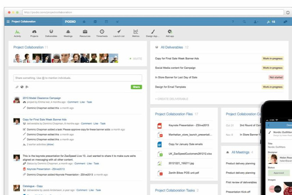This screenshot has height=195, width=292.
Task: Click the chat icon in top bar
Action: click(285, 22)
